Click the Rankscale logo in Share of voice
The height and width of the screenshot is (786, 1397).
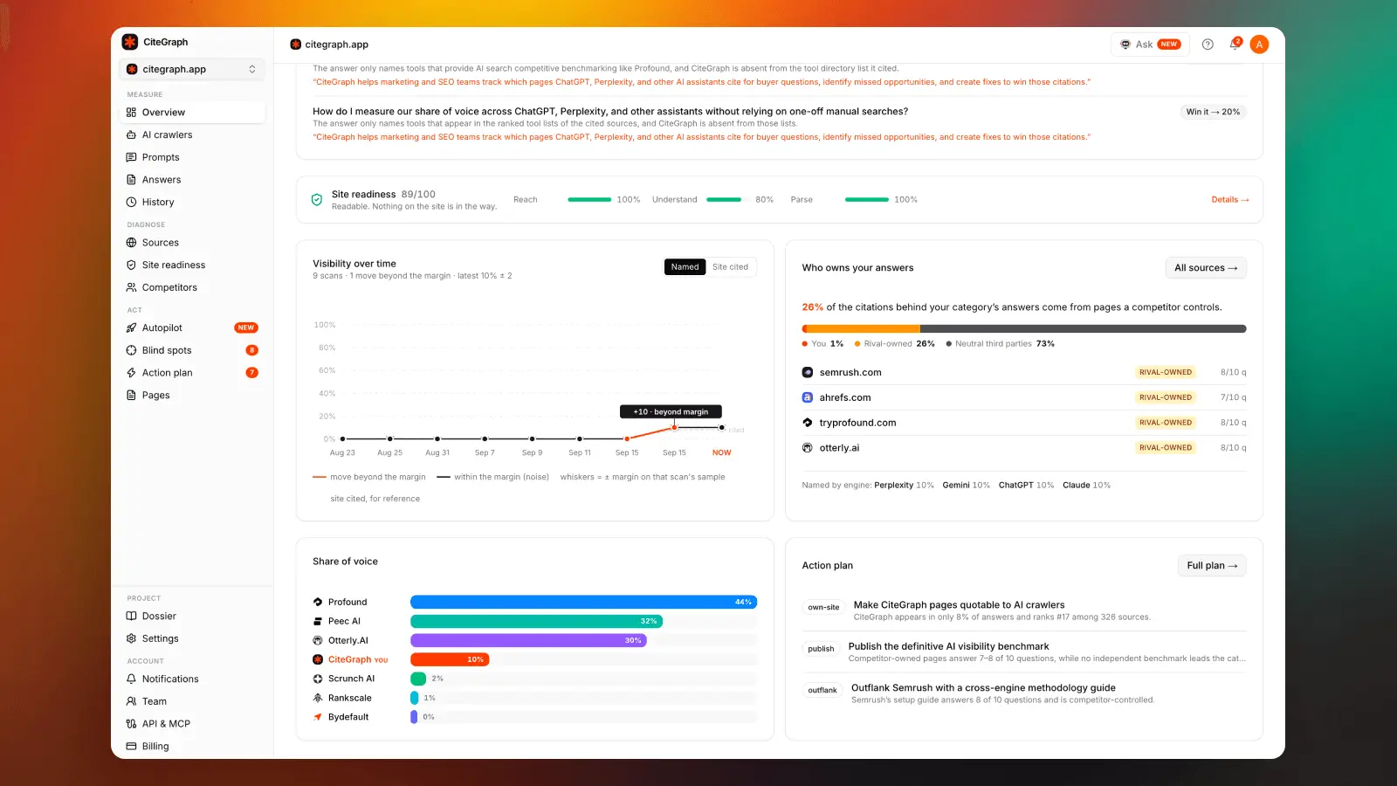pos(318,698)
